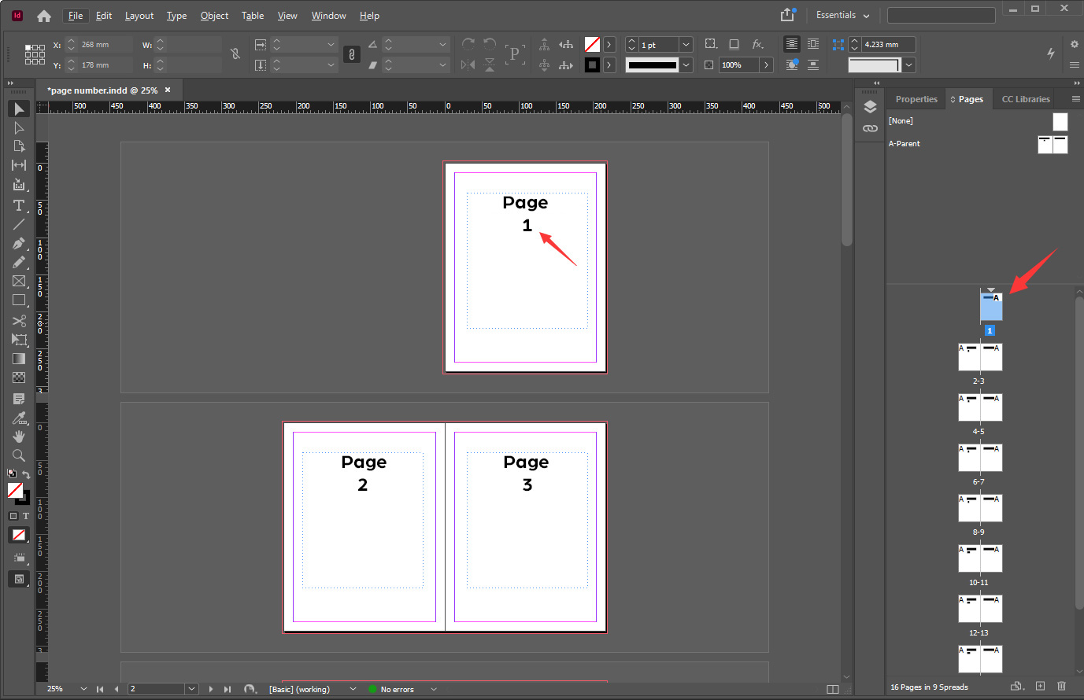Expand the zoom level 25% dropdown

83,689
